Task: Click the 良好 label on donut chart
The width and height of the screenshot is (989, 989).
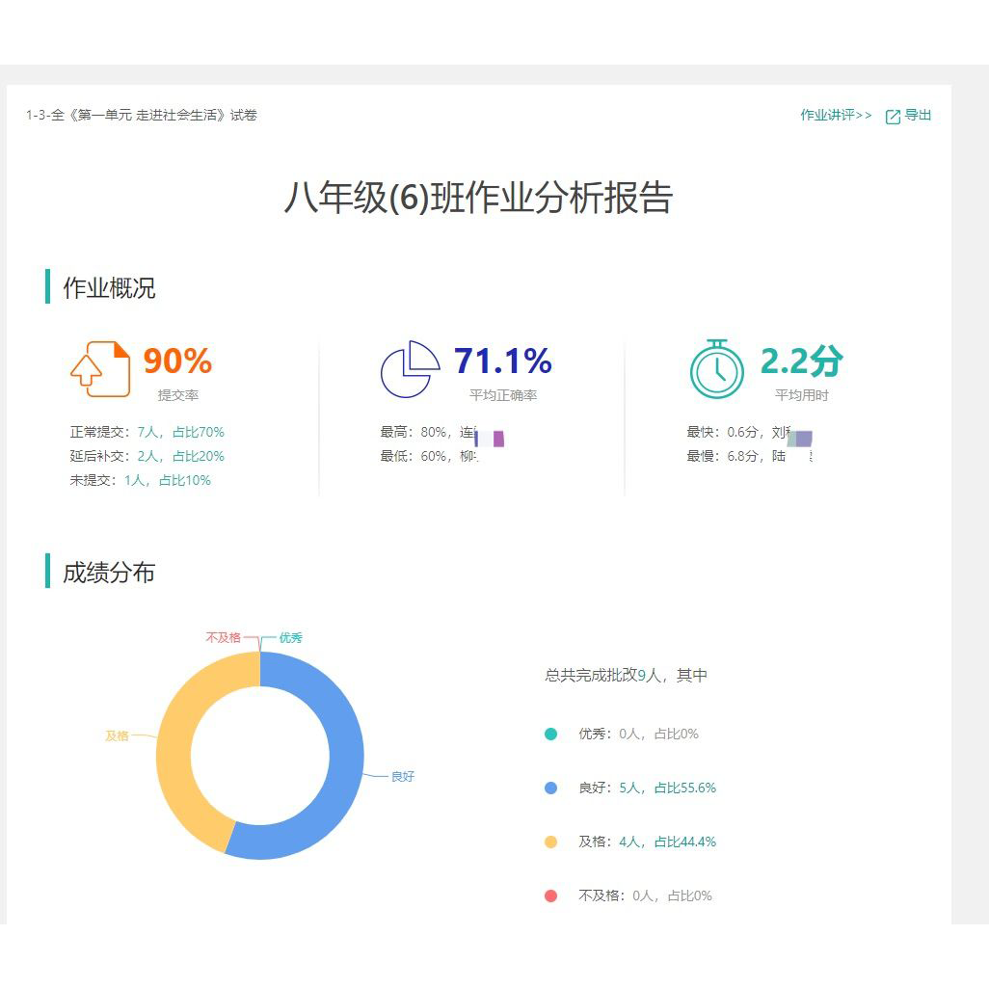Action: tap(402, 777)
